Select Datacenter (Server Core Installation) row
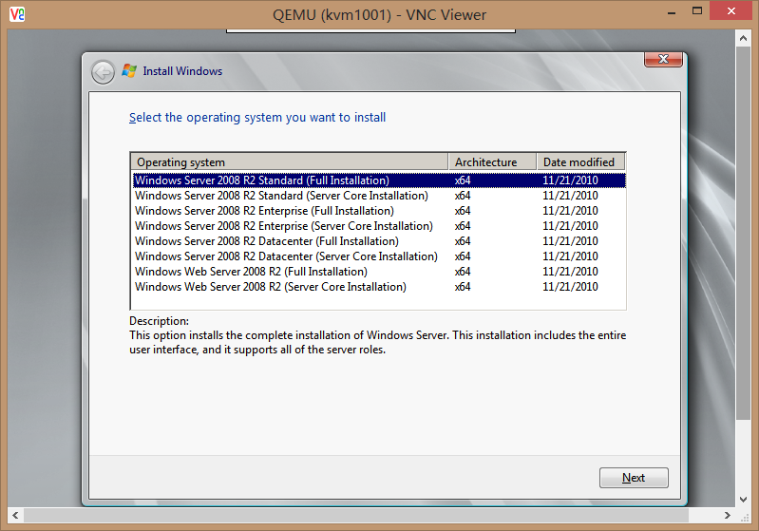 379,256
